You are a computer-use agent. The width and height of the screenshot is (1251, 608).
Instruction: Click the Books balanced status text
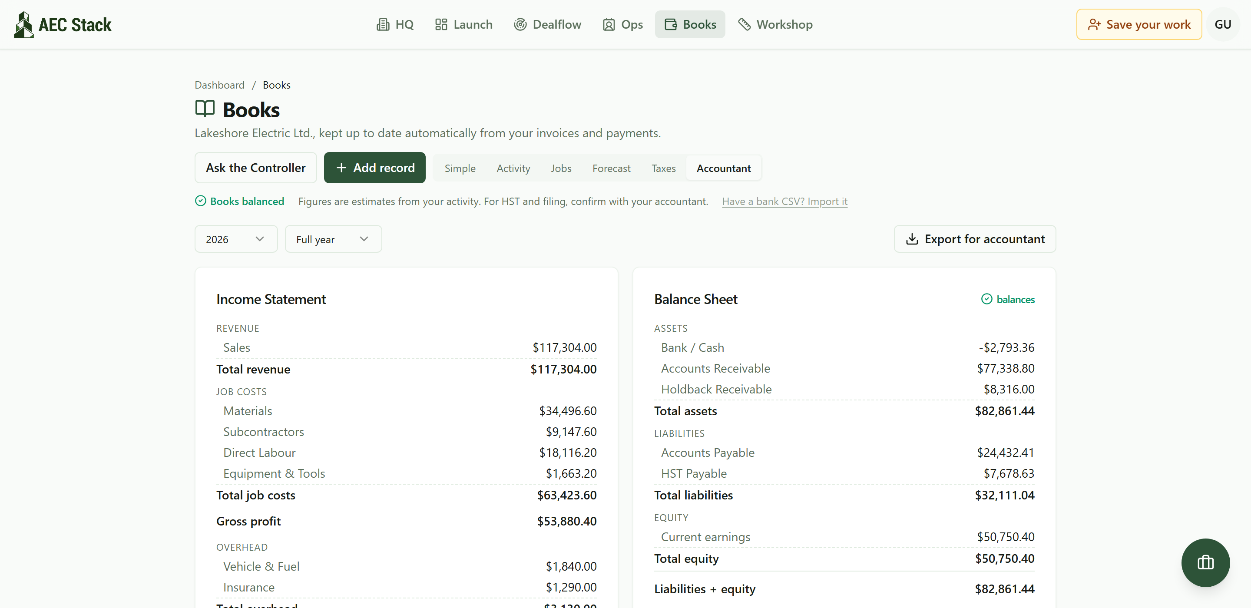(247, 201)
